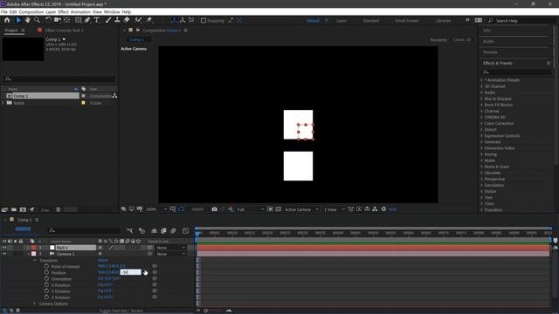Select the Roto Brush tool
The width and height of the screenshot is (559, 314).
tap(138, 20)
